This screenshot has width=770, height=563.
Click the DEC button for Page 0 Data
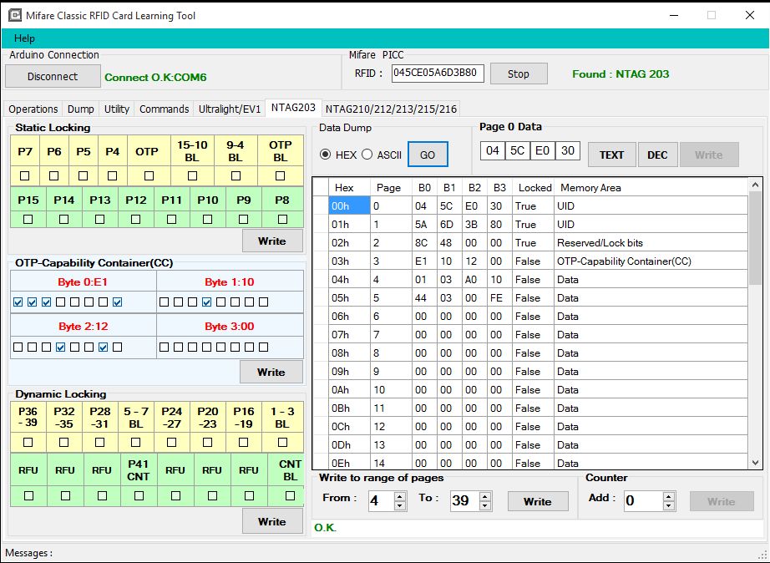click(657, 155)
